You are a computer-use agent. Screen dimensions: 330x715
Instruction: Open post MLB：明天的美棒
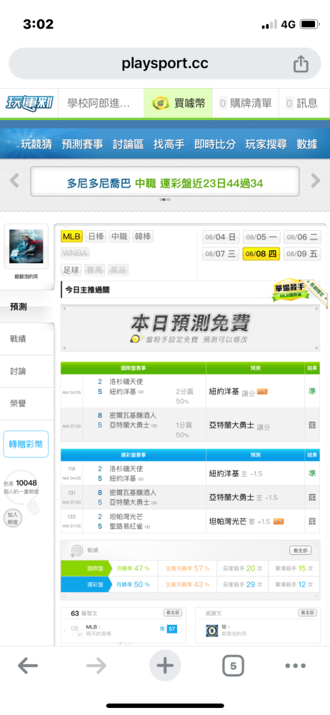(99, 630)
